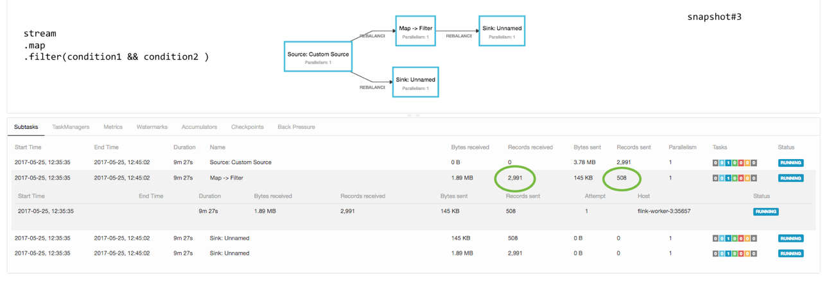Image resolution: width=822 pixels, height=288 pixels.
Task: Open the Accumulators tab
Action: 199,127
